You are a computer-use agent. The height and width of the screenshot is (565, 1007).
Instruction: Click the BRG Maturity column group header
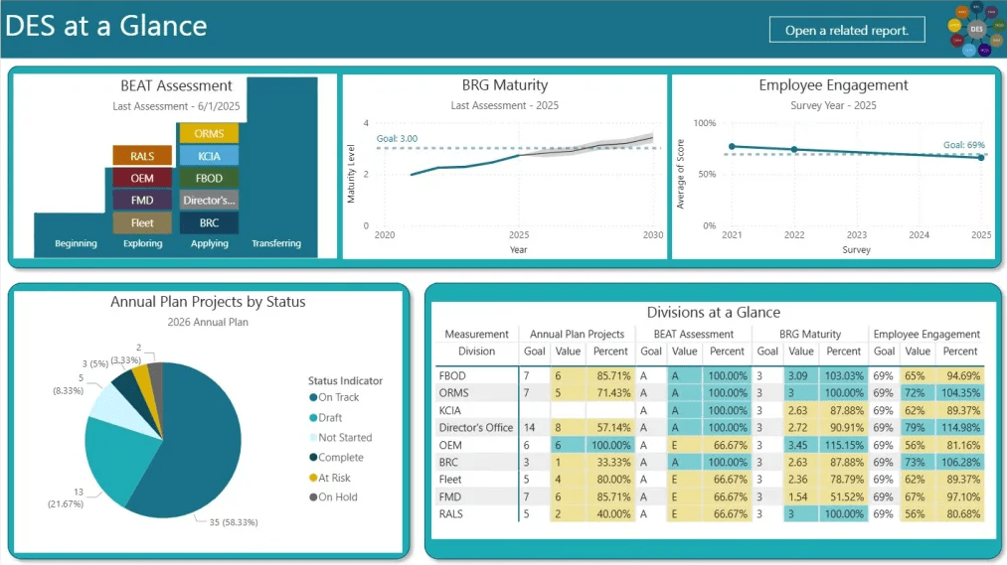pyautogui.click(x=809, y=335)
